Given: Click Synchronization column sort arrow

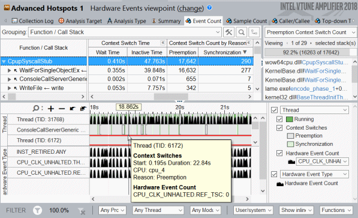Looking at the screenshot, I should click(245, 52).
